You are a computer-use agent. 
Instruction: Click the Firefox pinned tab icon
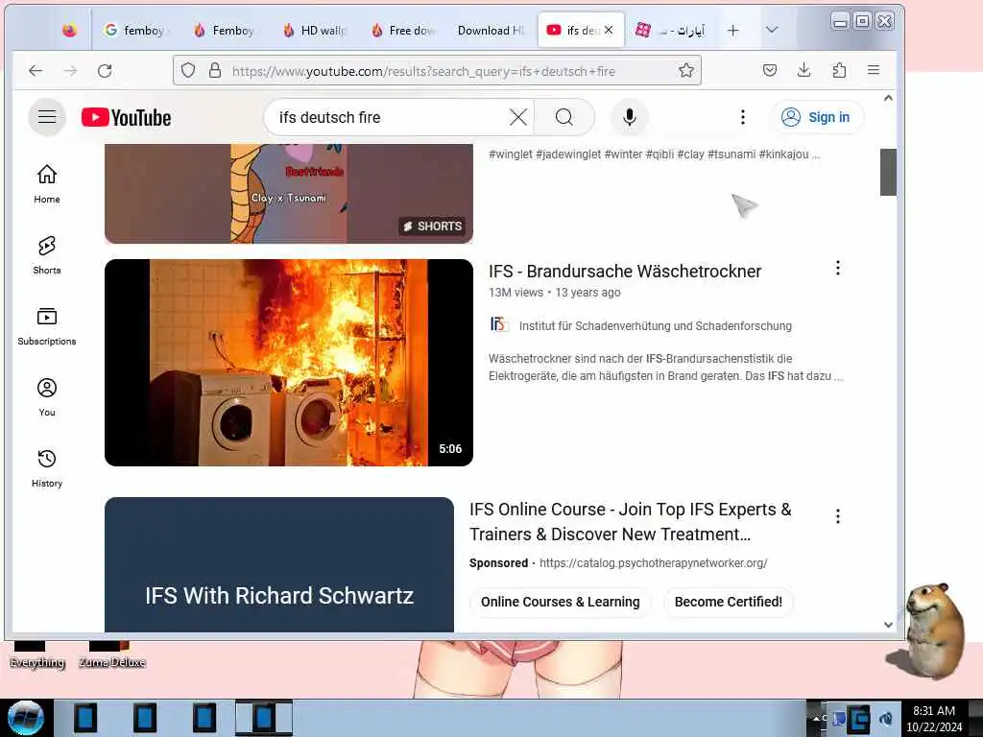click(69, 30)
